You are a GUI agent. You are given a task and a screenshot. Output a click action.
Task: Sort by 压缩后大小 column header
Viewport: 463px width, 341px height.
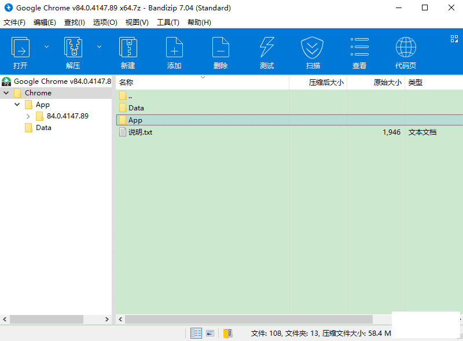pos(318,82)
